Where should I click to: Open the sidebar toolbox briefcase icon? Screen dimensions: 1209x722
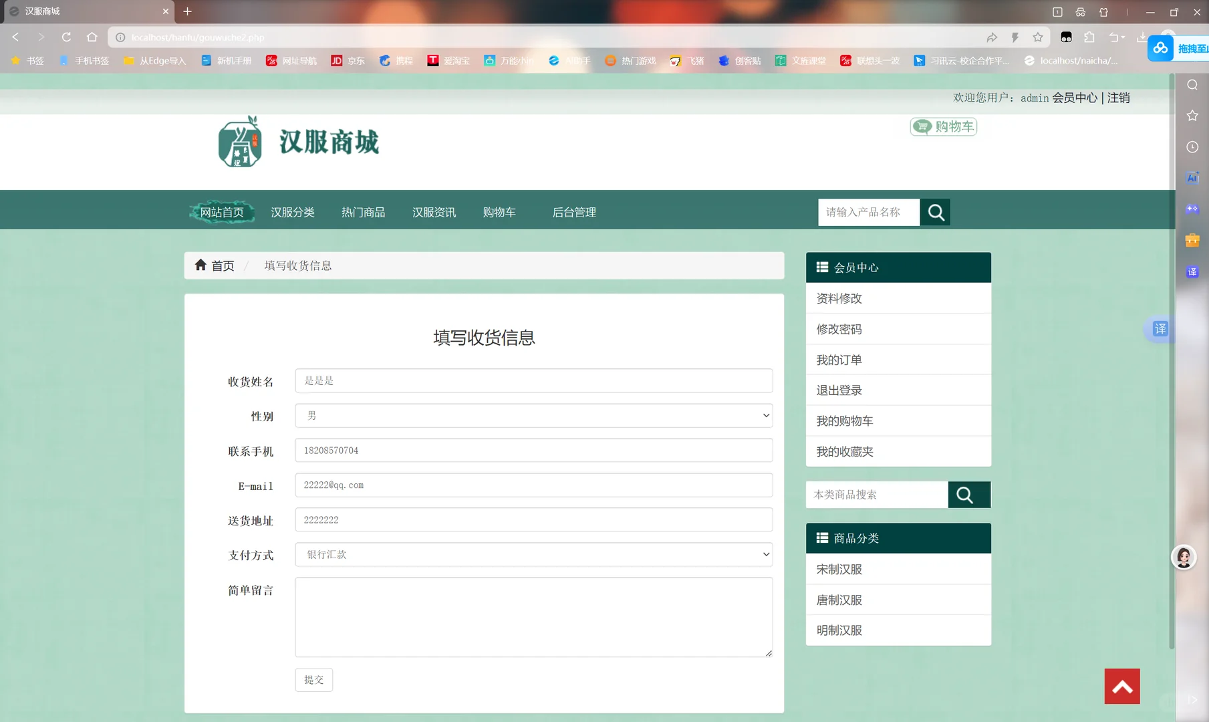coord(1192,240)
